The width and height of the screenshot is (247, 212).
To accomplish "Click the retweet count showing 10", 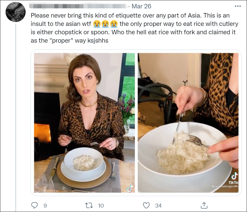I will (101, 206).
